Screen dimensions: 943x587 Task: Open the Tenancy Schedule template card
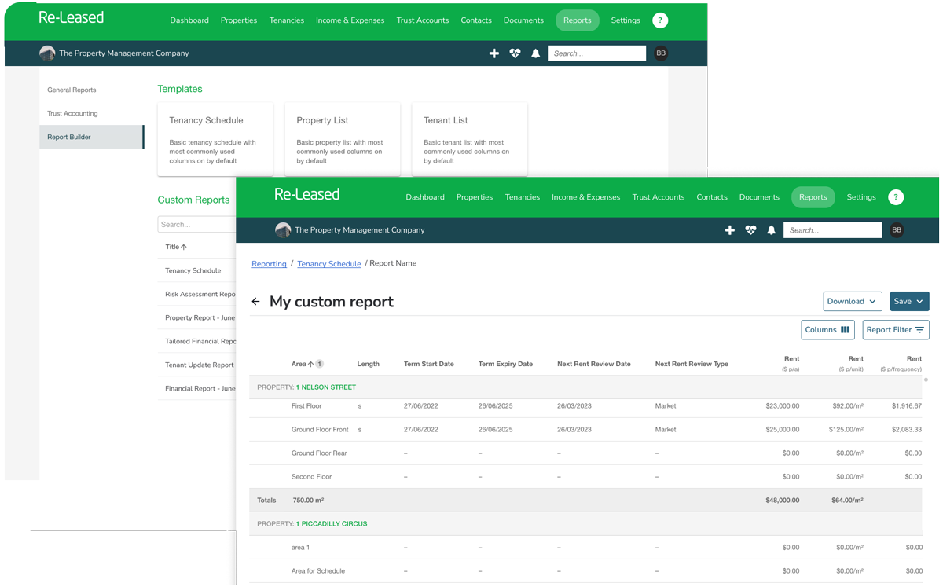click(x=215, y=139)
